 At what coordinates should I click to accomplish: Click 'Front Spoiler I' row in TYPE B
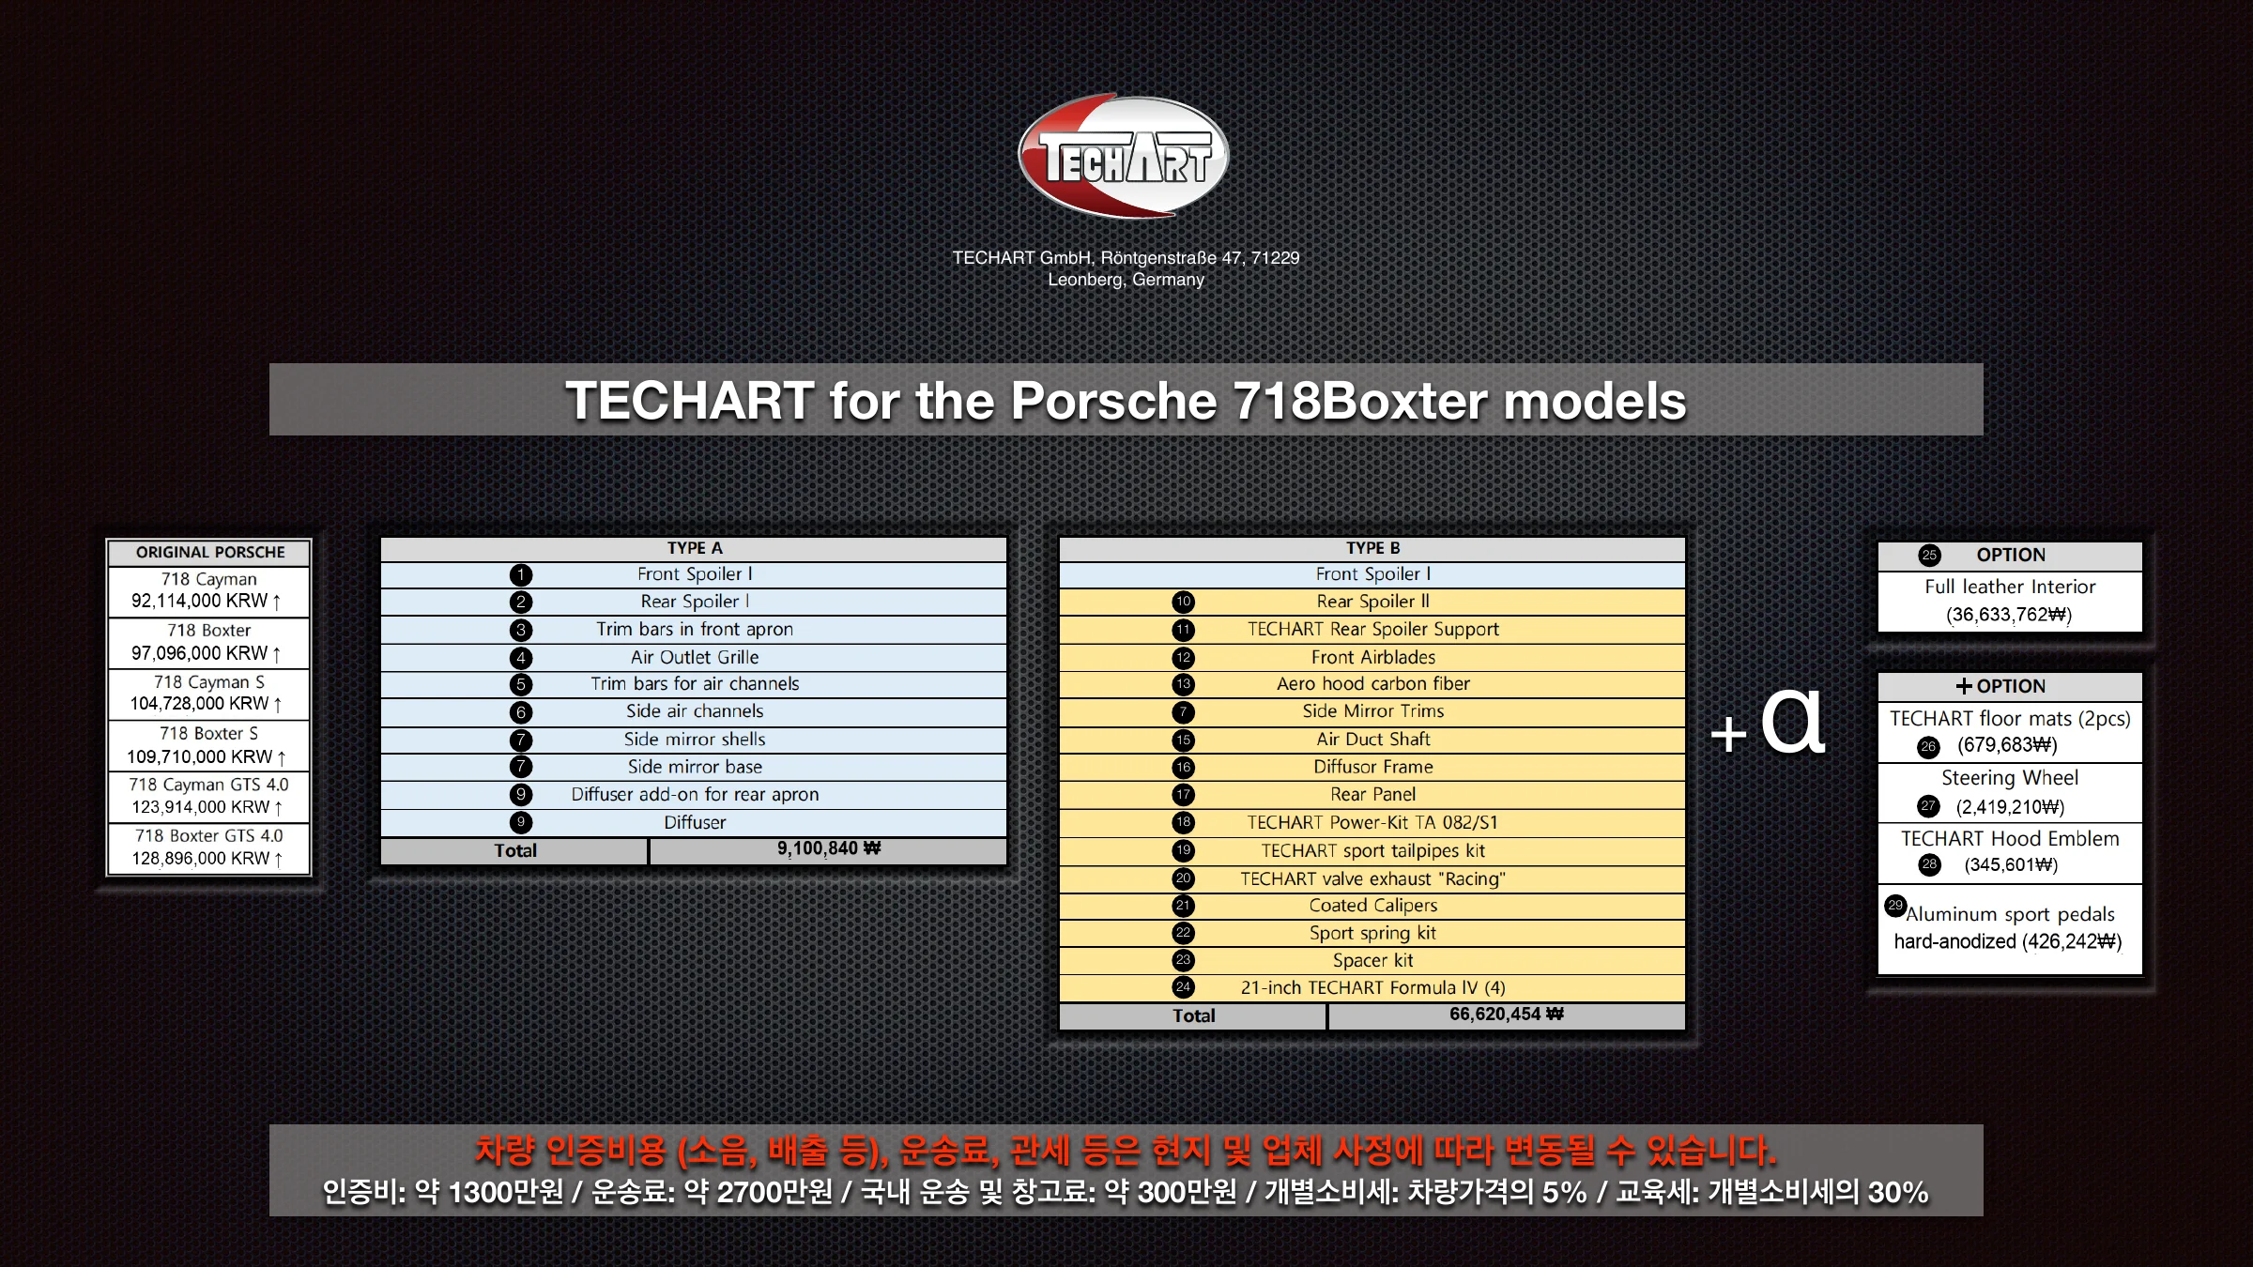click(1372, 574)
